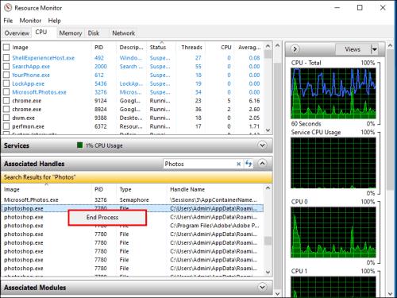Collapse the Associated Handles section
Viewport: 397px width, 298px height.
[x=262, y=163]
